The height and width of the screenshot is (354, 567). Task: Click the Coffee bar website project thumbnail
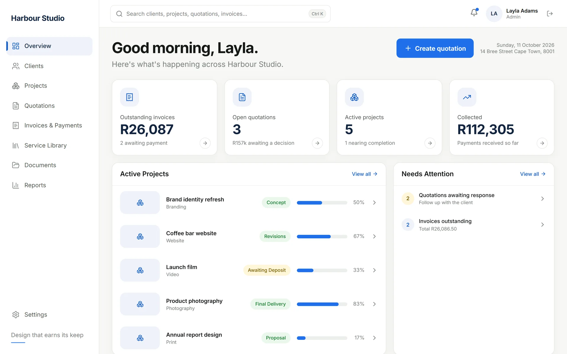(x=140, y=236)
